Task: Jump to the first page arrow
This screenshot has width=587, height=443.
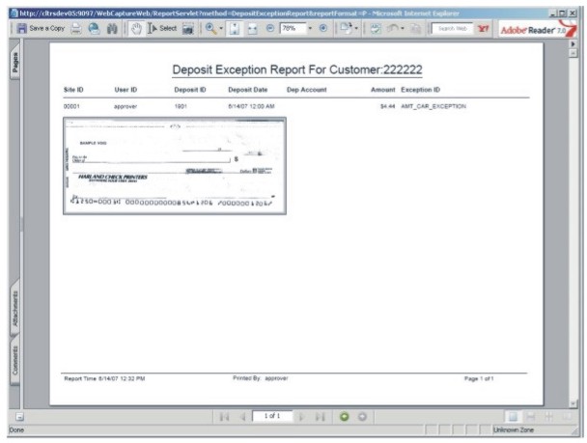Action: coord(226,416)
